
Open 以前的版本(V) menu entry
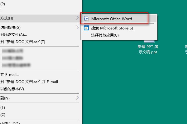[12, 89]
